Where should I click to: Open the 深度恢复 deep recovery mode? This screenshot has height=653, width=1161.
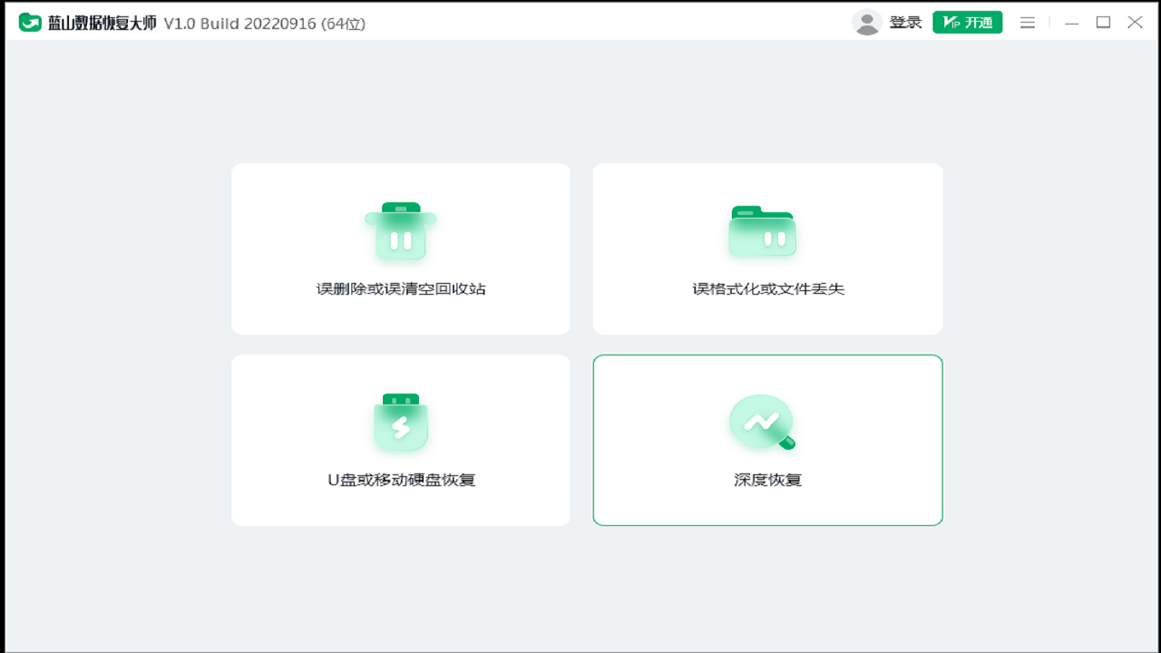pyautogui.click(x=766, y=440)
